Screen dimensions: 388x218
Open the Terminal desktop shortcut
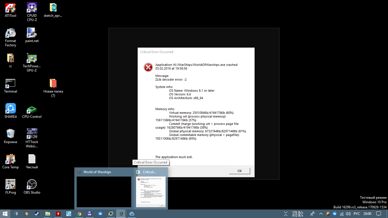(11, 86)
